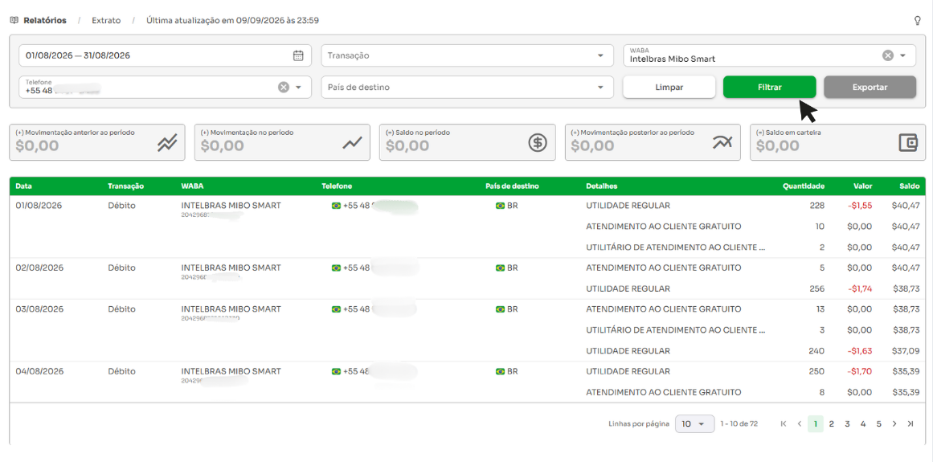The width and height of the screenshot is (933, 462).
Task: Click the lightbulb tips icon
Action: 917,20
